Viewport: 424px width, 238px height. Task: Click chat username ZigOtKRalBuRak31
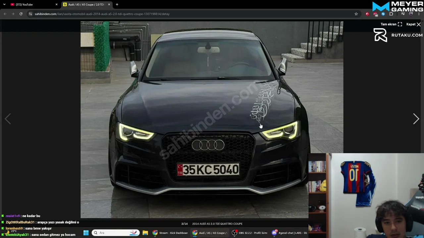(20, 222)
